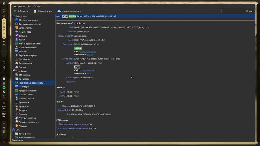
Task: Click the UUID value GPU-d835e4b3
Action: [91, 114]
